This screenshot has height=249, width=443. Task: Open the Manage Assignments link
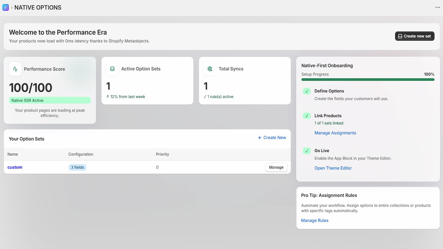[335, 133]
